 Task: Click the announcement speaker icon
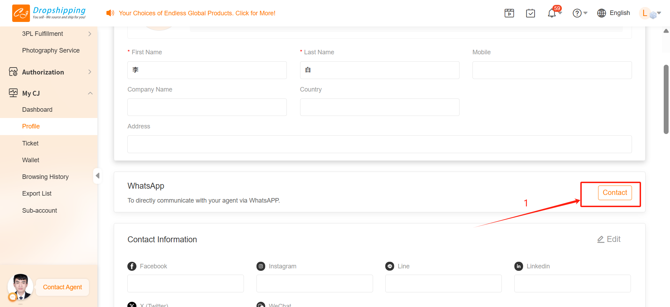coord(110,13)
